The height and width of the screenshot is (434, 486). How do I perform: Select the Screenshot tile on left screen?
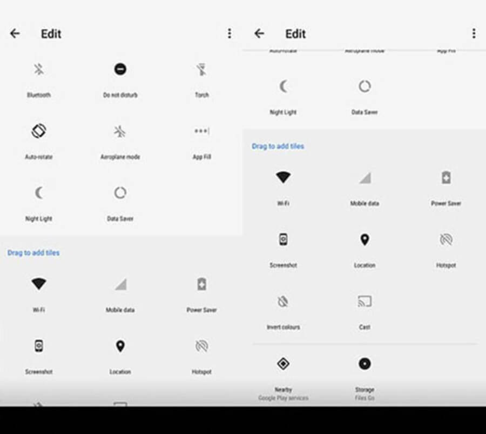(39, 346)
